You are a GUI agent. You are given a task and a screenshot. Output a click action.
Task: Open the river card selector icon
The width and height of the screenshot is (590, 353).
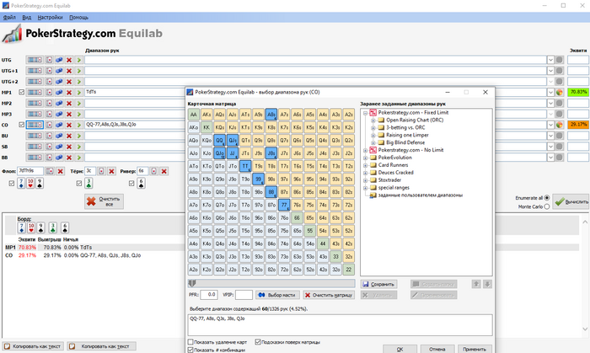click(153, 171)
